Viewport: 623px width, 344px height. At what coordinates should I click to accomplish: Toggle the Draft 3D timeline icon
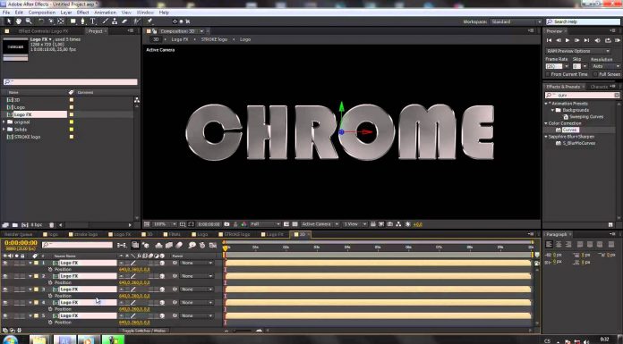click(x=146, y=245)
